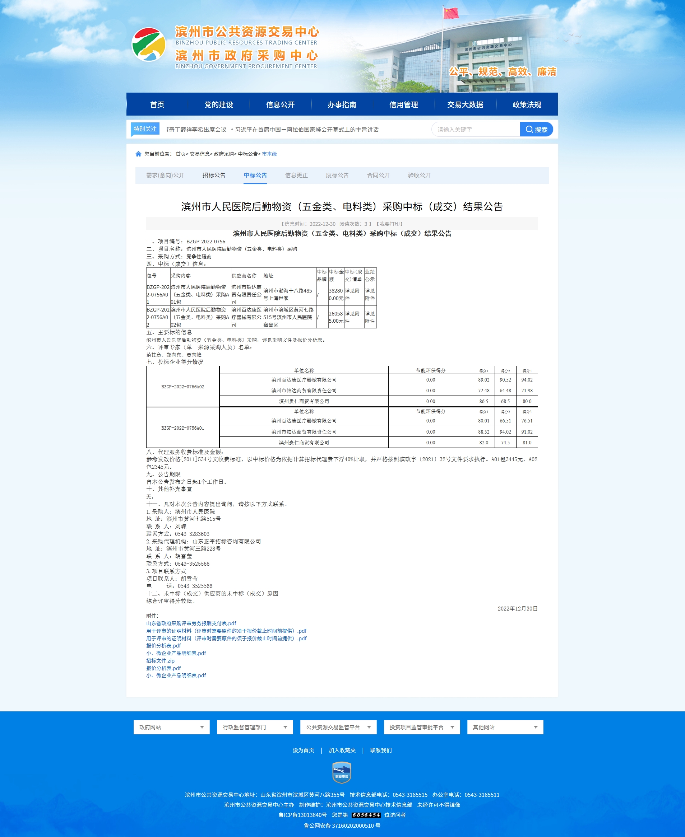Switch to the 合同公开 tab
Viewport: 685px width, 837px height.
[x=378, y=176]
